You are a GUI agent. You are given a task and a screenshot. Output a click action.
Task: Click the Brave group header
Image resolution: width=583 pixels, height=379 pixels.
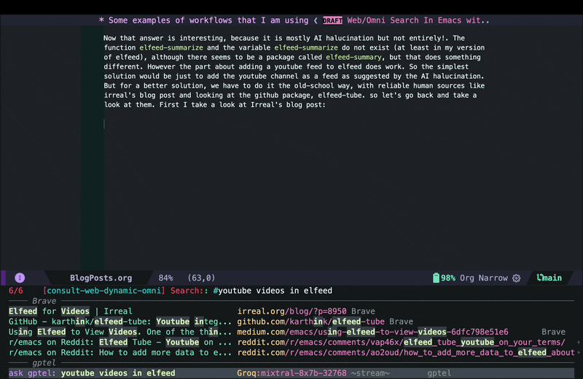tap(44, 300)
